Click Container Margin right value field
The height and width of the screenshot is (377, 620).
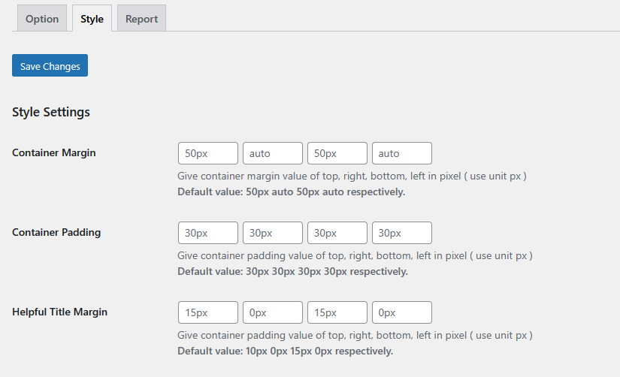(x=273, y=153)
